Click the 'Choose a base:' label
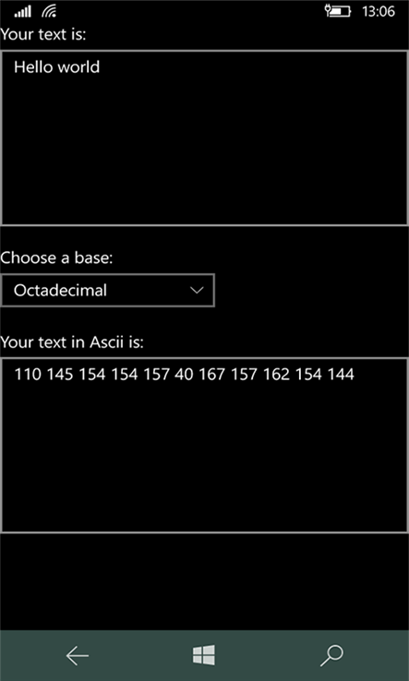The image size is (409, 681). (x=56, y=258)
